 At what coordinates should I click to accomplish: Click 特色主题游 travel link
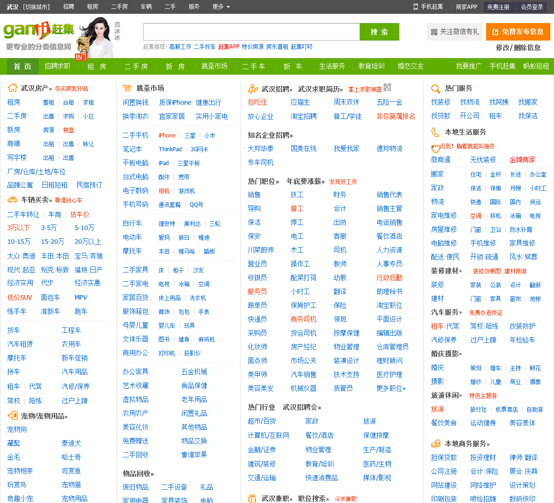pos(483,396)
